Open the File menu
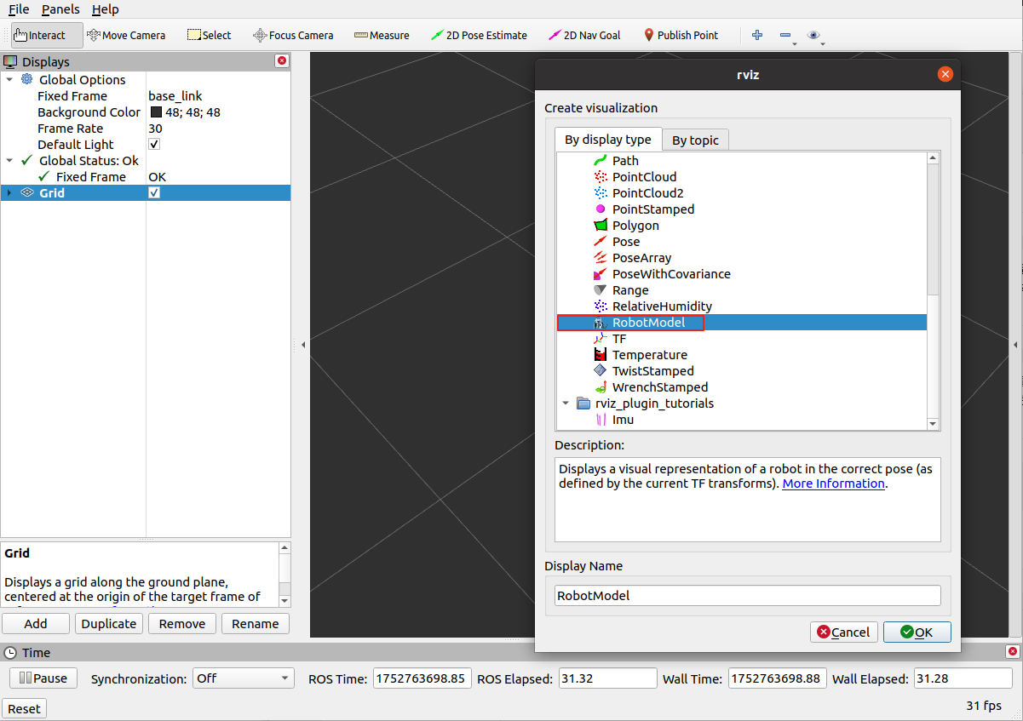This screenshot has height=721, width=1023. coord(19,9)
